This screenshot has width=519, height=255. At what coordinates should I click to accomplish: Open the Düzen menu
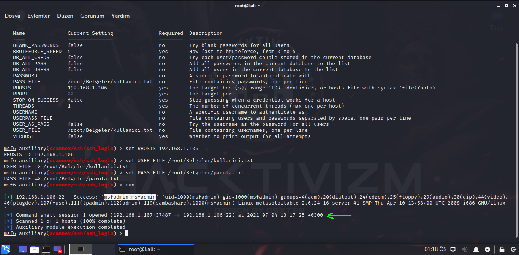(x=65, y=16)
